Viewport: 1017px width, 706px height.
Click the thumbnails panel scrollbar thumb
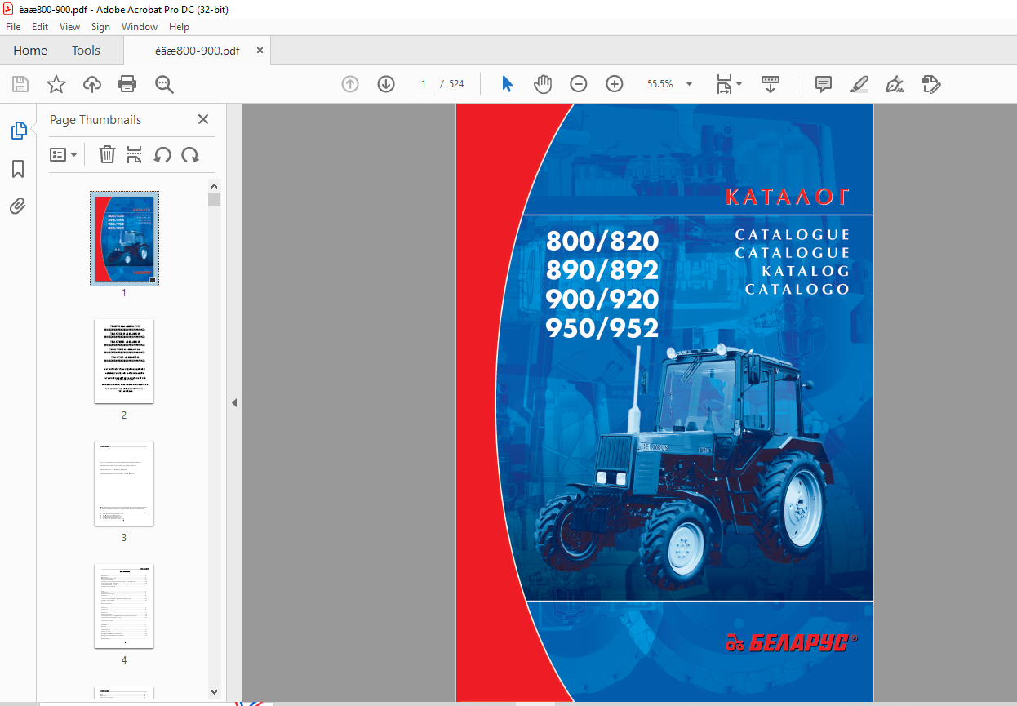[214, 200]
